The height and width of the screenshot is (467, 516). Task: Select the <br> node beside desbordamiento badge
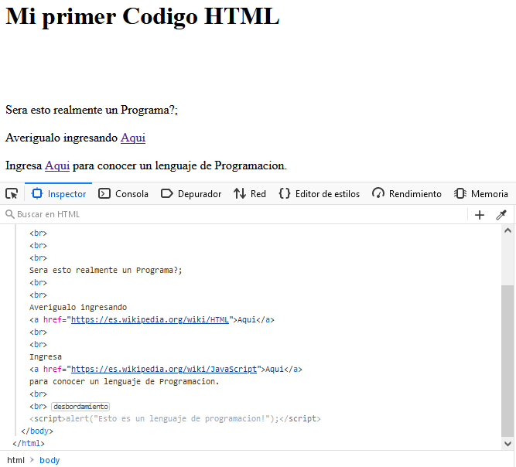click(x=38, y=407)
